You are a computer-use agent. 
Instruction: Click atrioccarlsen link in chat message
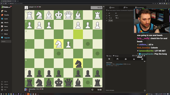[119, 64]
